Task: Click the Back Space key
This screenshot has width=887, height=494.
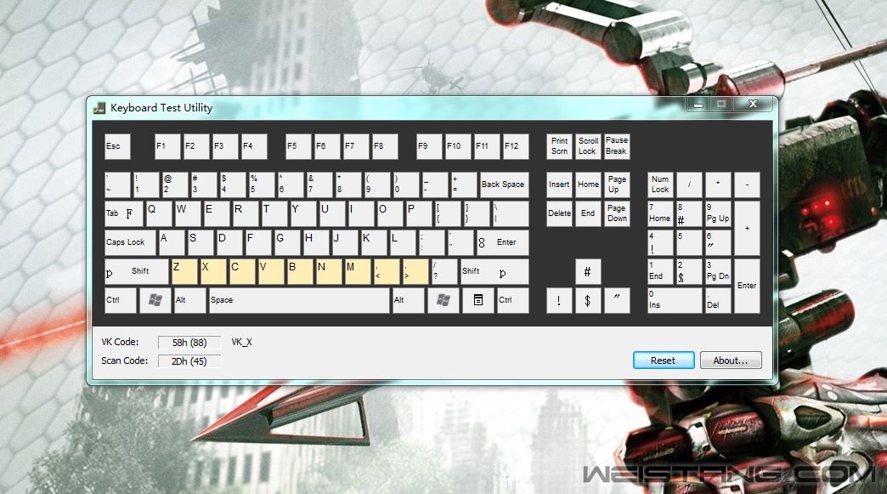Action: 504,185
